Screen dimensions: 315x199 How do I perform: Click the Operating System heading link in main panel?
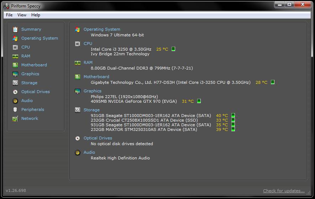coord(102,29)
